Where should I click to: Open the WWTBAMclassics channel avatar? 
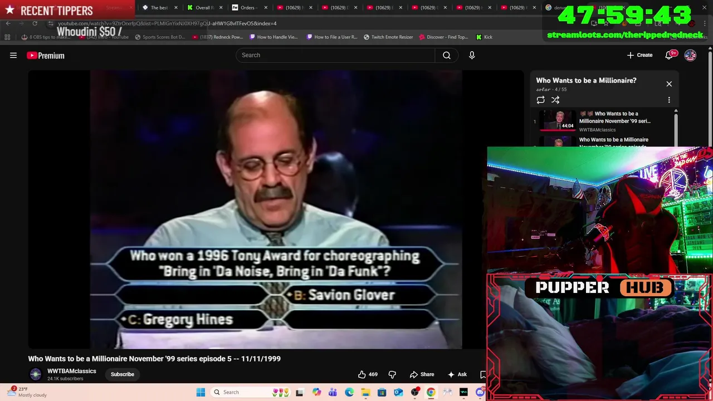(x=36, y=374)
